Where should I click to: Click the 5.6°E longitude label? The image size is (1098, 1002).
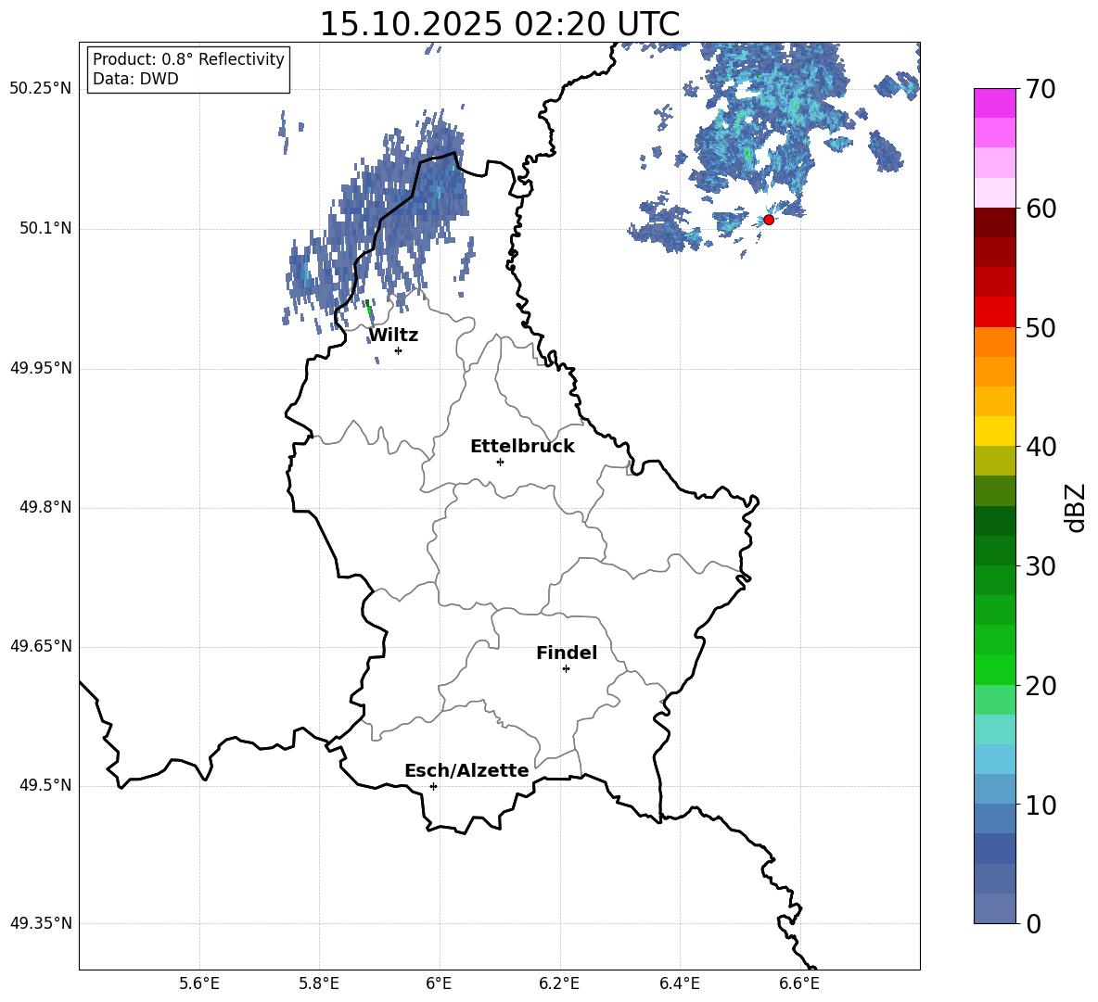[199, 983]
